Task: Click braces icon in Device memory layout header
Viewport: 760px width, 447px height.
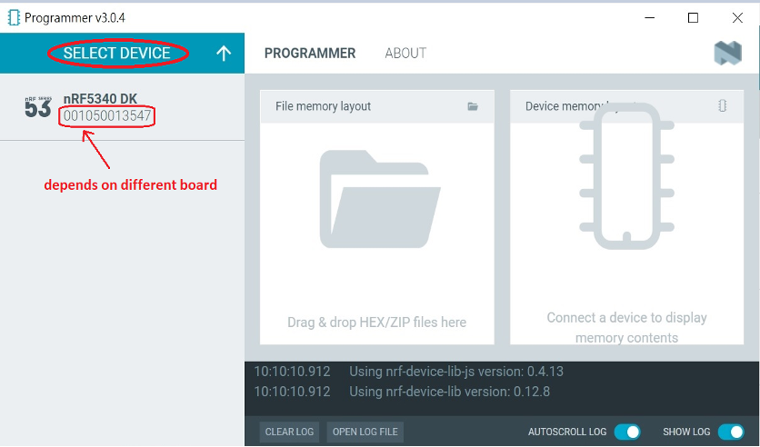Action: pos(723,106)
